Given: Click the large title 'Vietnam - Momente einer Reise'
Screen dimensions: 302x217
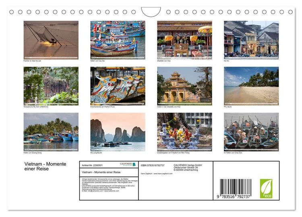Looking at the screenshot, I should click(45, 166).
